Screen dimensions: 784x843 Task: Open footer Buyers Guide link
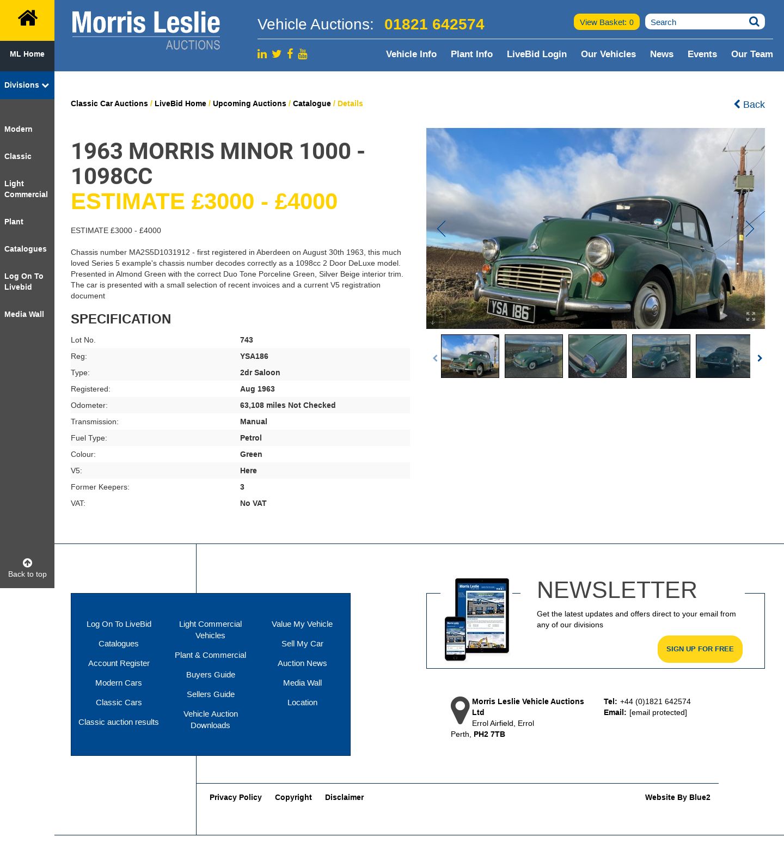coord(211,675)
